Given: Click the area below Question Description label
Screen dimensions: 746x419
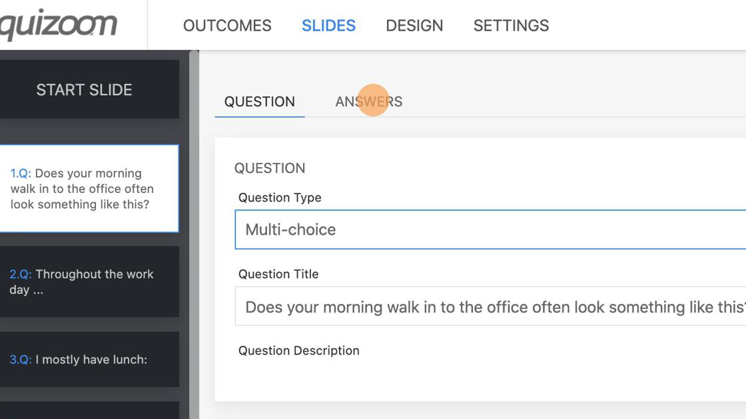Looking at the screenshot, I should [x=490, y=379].
